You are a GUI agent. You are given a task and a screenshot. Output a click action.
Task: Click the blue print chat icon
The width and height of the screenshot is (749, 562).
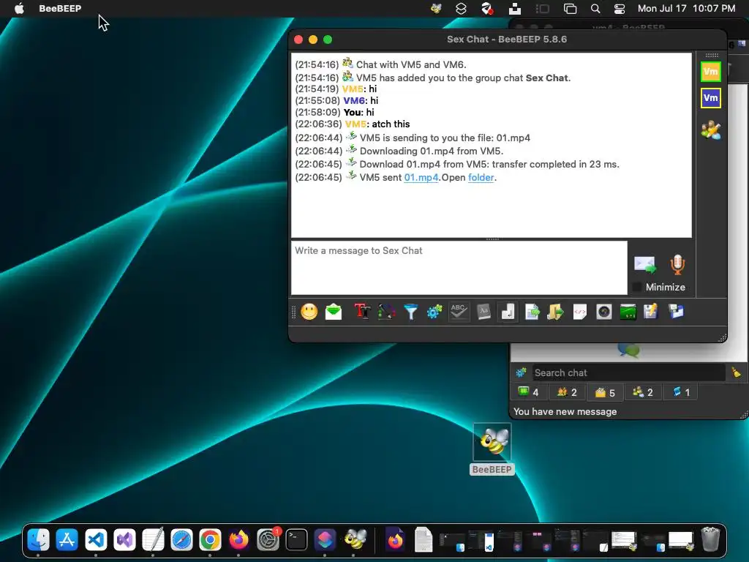[x=676, y=312]
